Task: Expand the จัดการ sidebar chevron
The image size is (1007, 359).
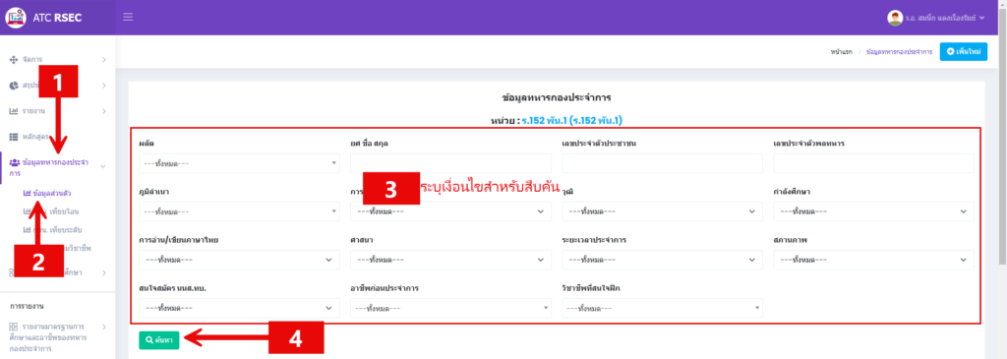Action: tap(104, 60)
